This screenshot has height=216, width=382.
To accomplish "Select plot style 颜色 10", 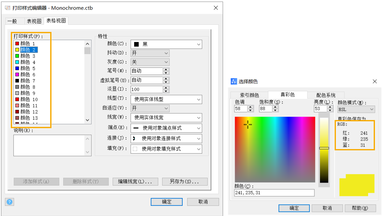I will tap(29, 99).
